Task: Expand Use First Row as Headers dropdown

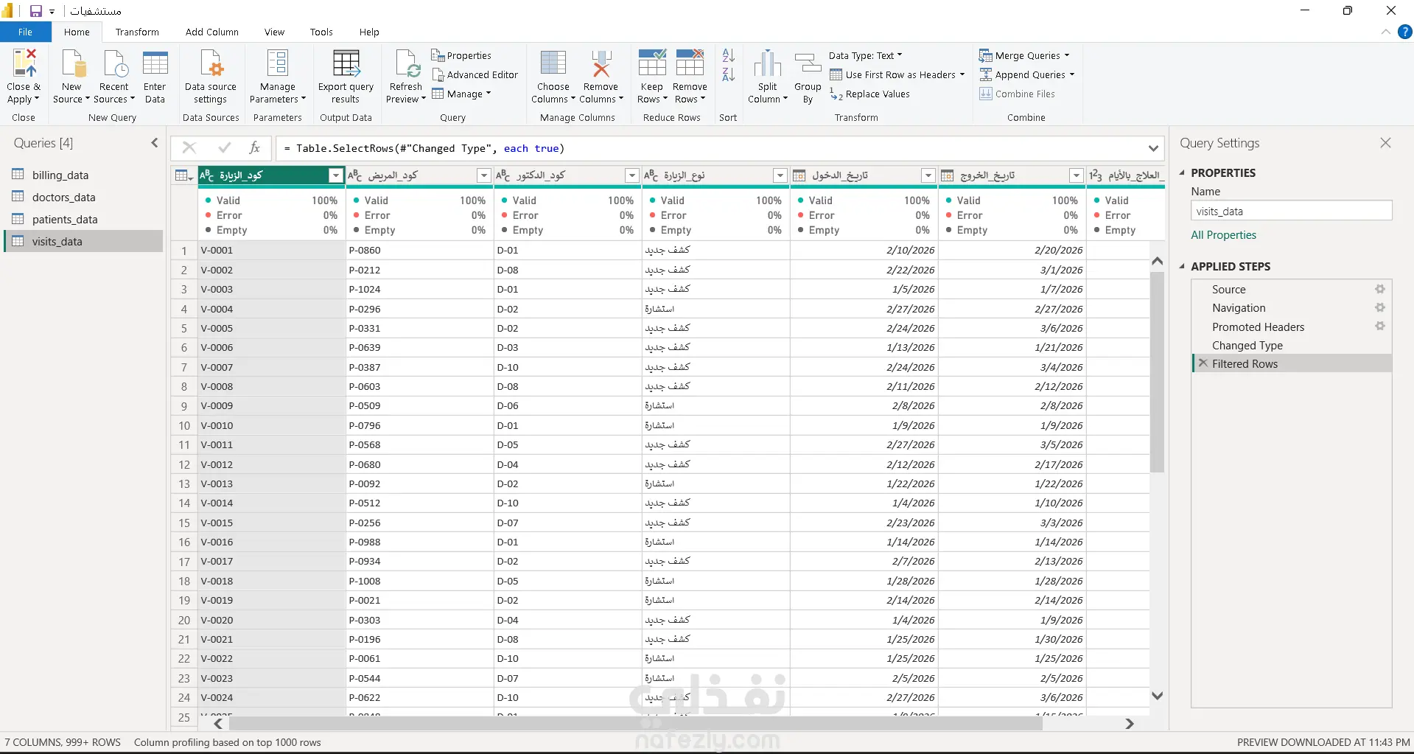Action: 962,74
